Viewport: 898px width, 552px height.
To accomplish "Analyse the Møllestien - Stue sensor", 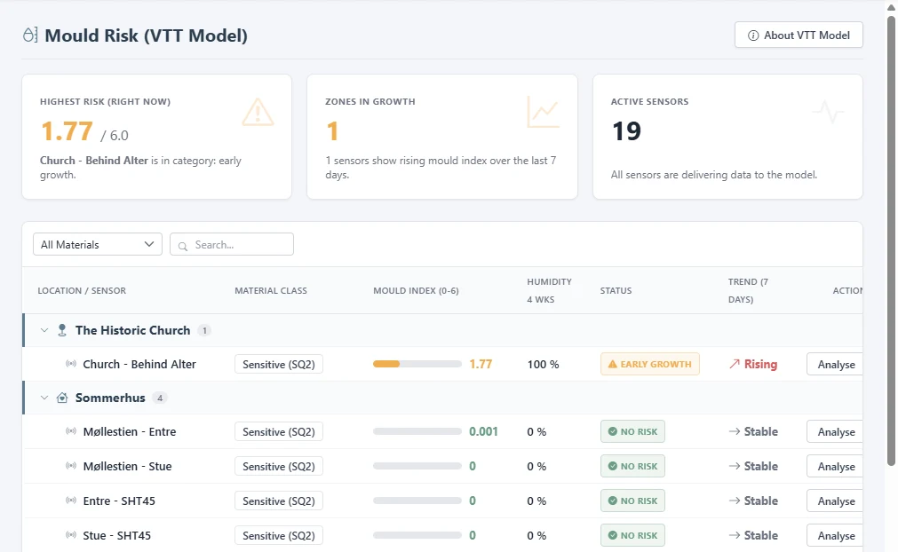I will pos(836,466).
